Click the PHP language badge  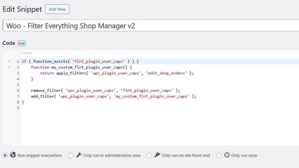click(x=21, y=43)
